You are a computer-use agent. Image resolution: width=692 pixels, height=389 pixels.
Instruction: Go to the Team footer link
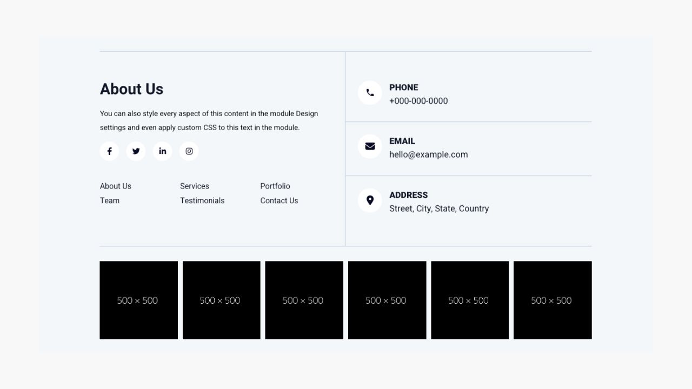[x=110, y=200]
